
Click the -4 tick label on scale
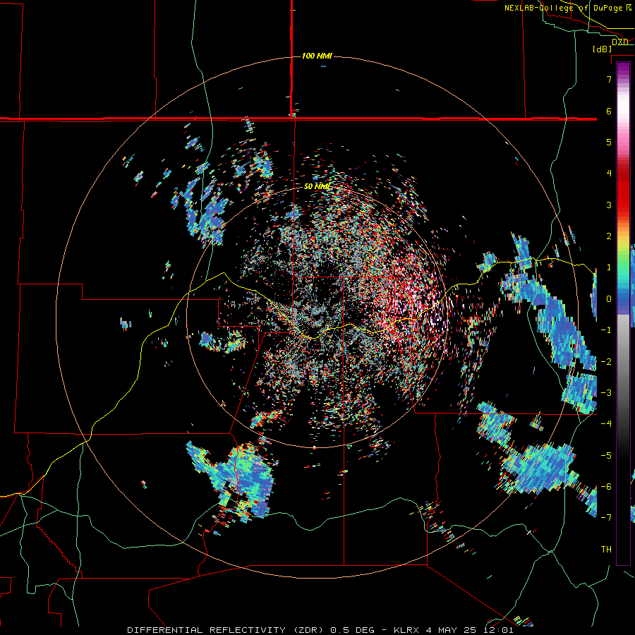[x=606, y=424]
